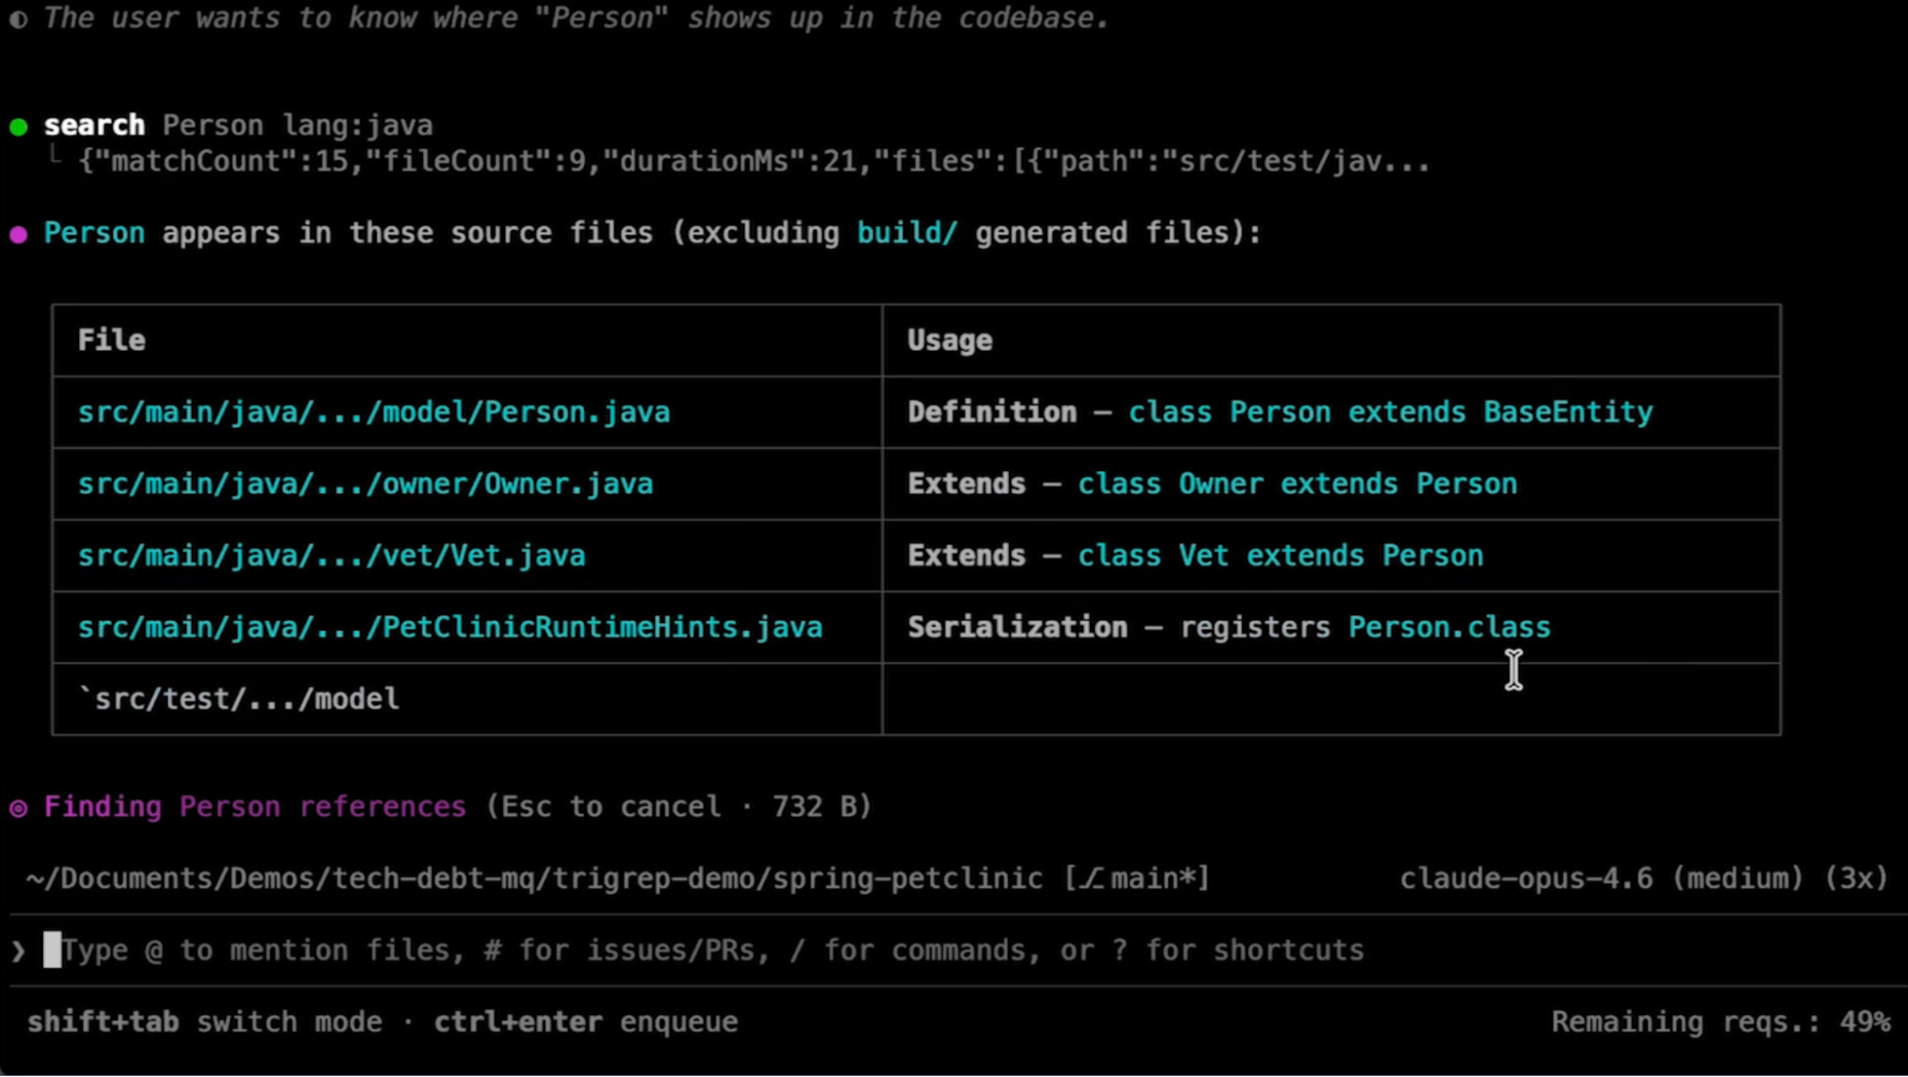The height and width of the screenshot is (1077, 1908).
Task: Click the magenta response bullet icon
Action: click(18, 235)
